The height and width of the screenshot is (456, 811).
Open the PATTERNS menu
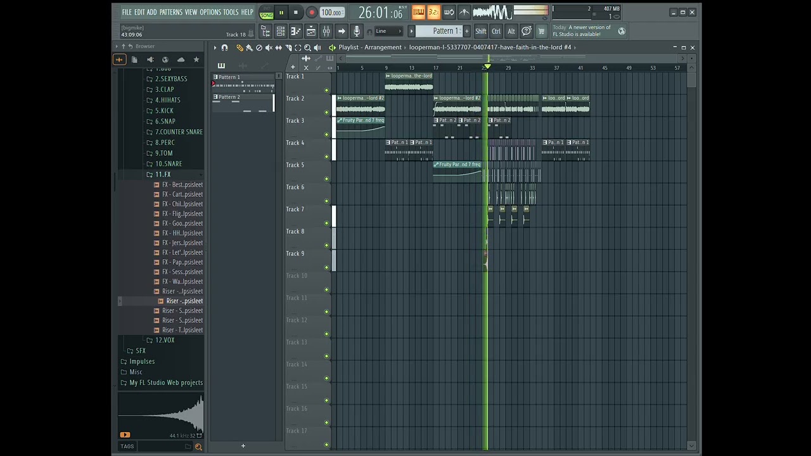tap(171, 12)
